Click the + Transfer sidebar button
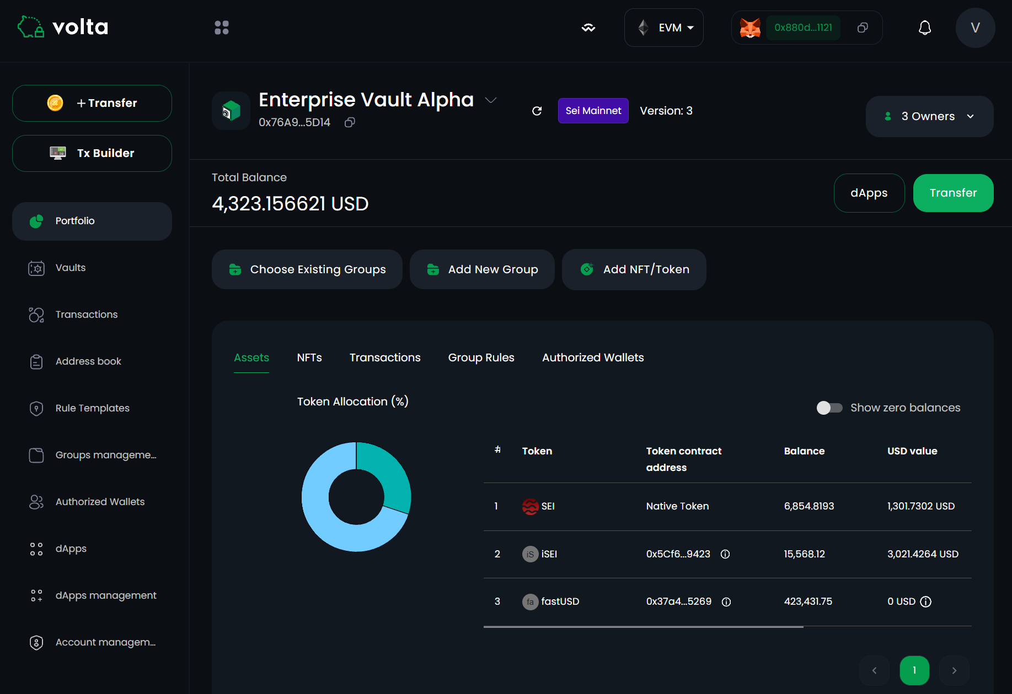1012x694 pixels. point(92,103)
